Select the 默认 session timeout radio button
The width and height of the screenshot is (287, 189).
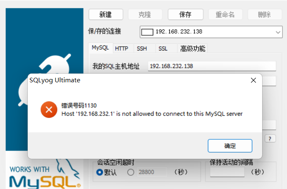[x=100, y=172]
